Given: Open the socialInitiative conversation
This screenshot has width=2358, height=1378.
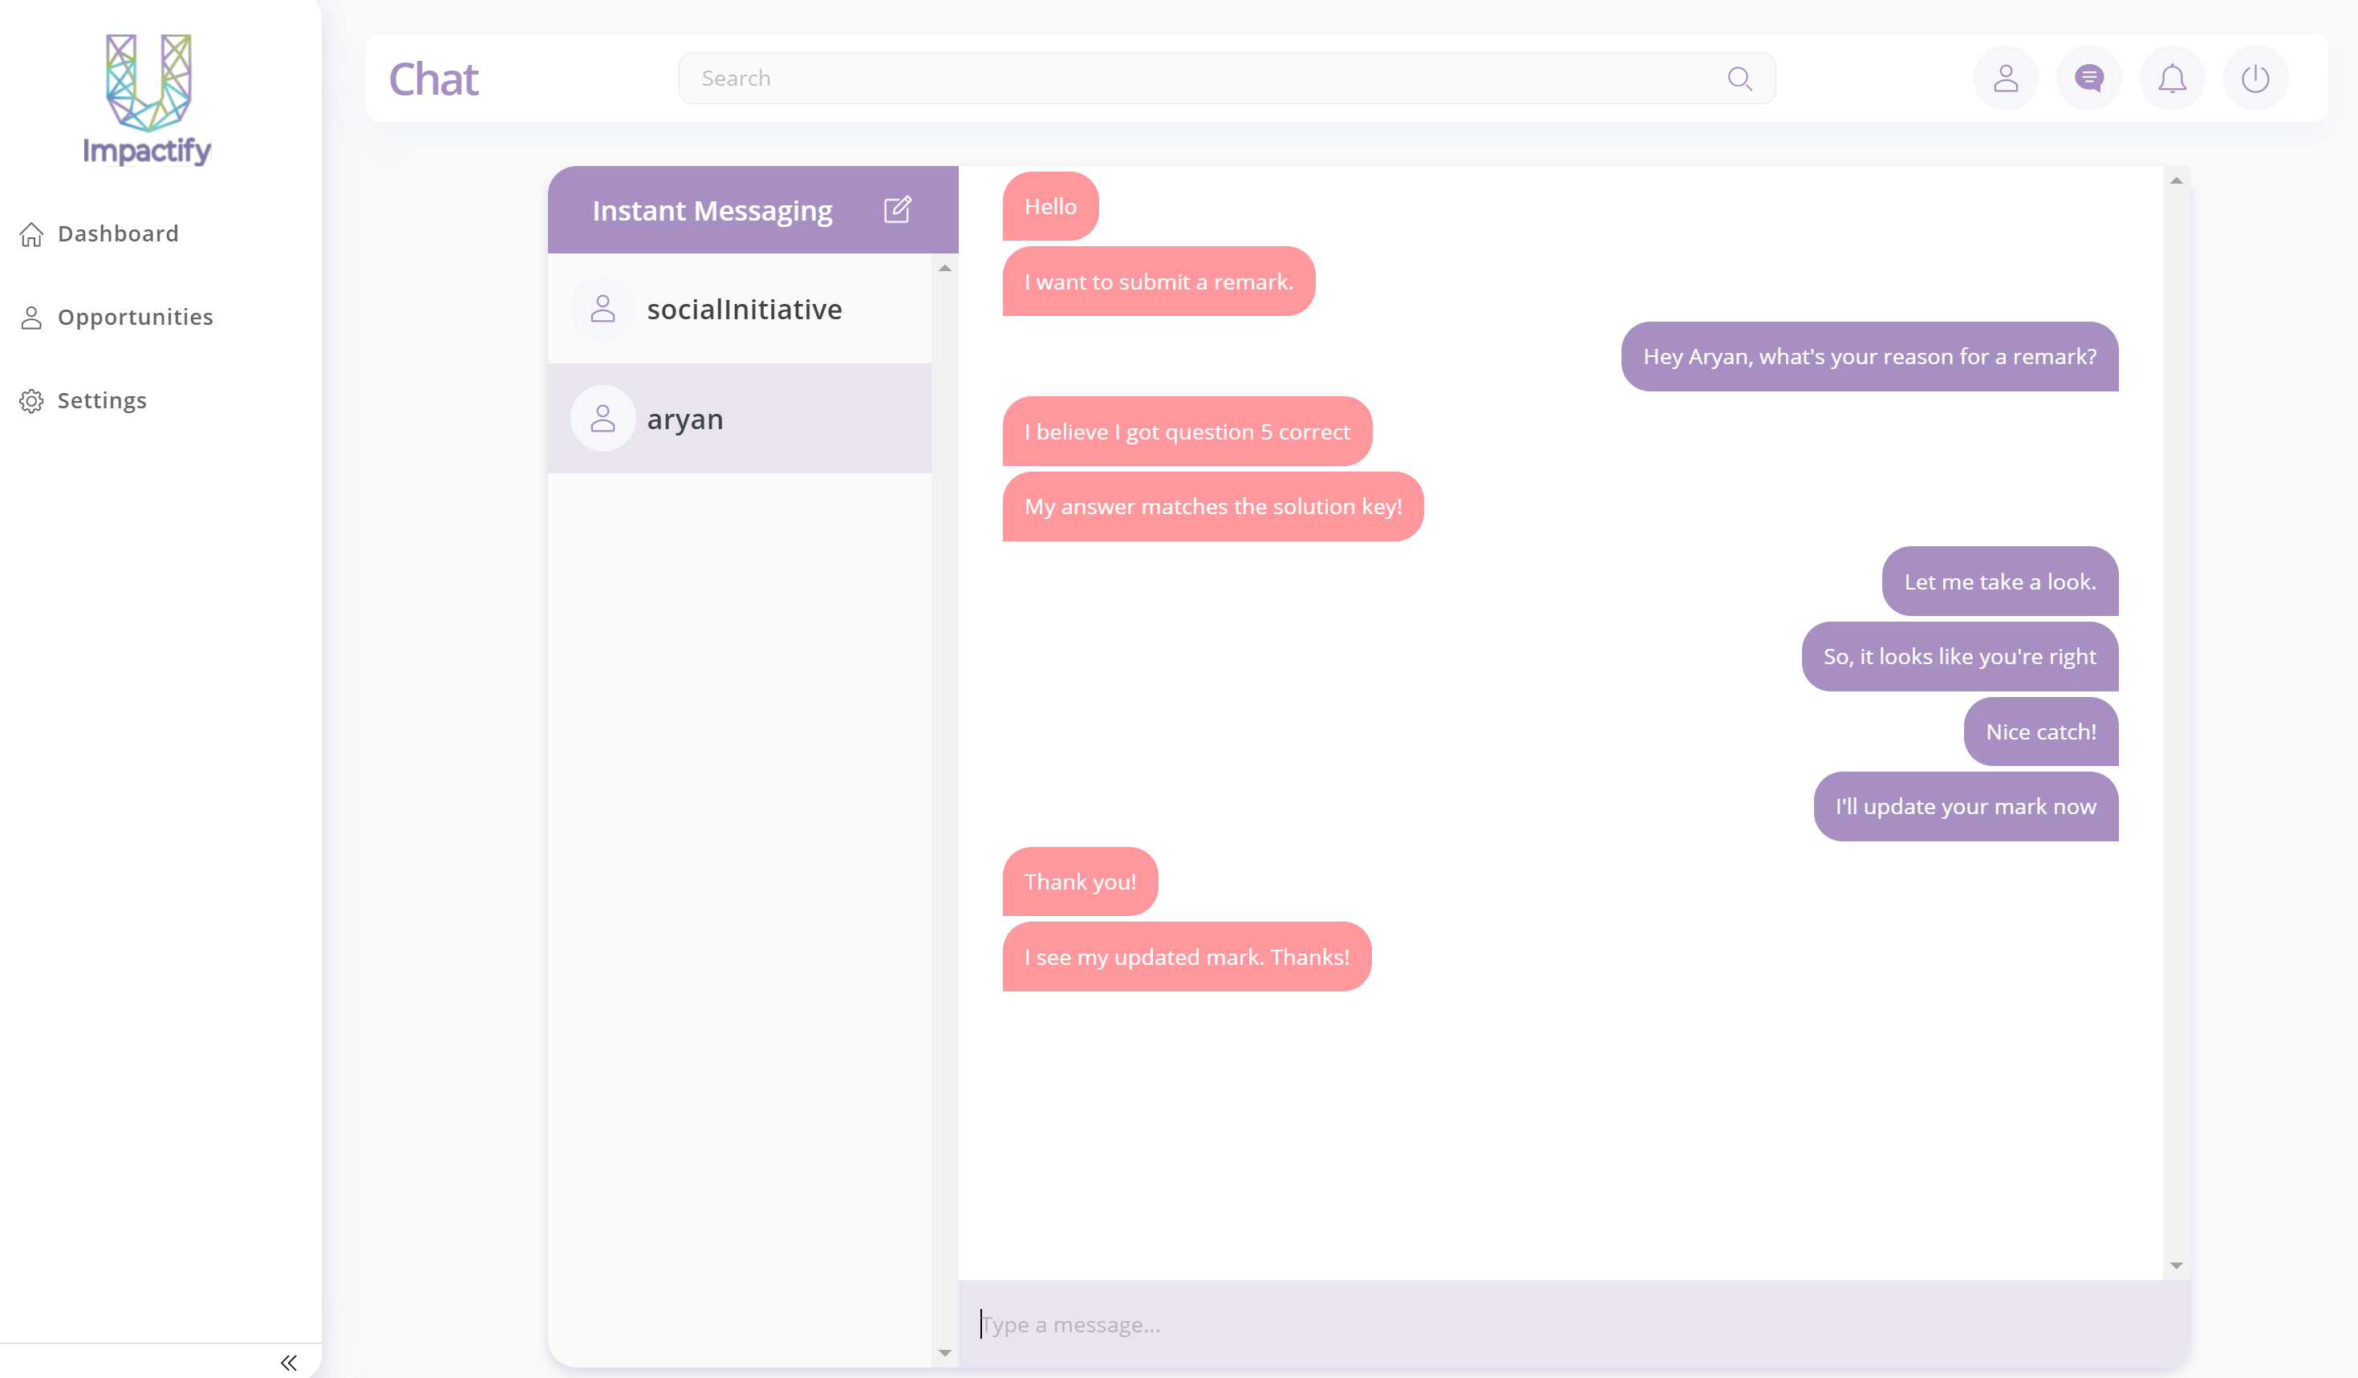Looking at the screenshot, I should [x=744, y=310].
